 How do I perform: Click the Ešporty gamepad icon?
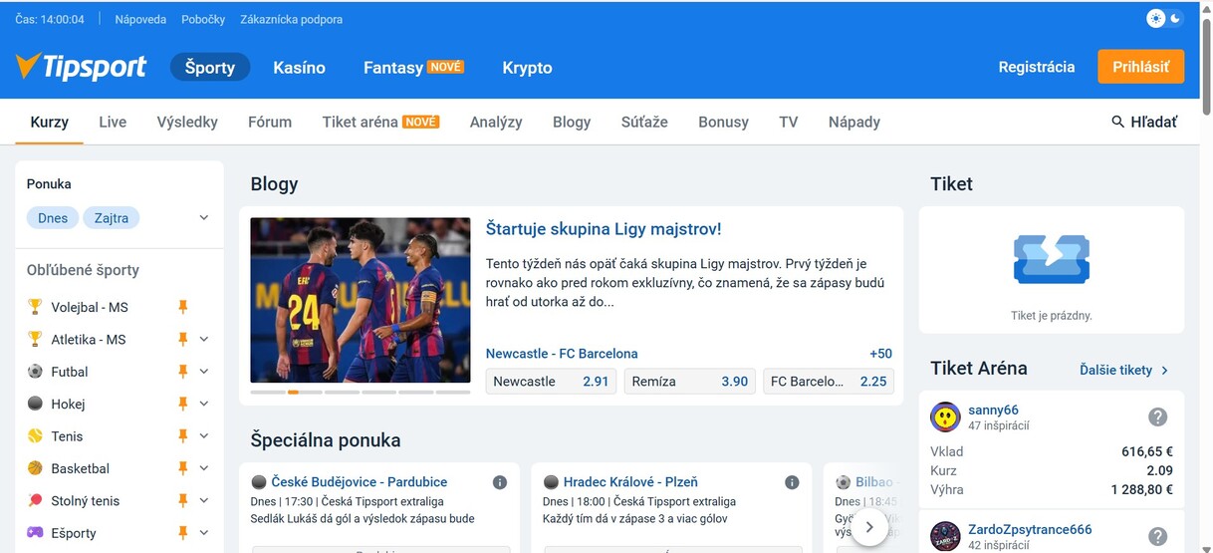point(35,533)
